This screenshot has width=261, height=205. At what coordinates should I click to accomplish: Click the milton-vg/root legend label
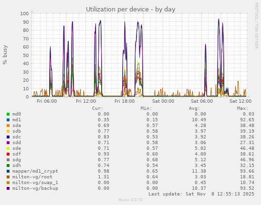(32, 177)
